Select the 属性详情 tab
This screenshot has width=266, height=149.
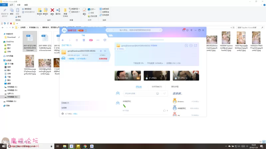(175, 87)
